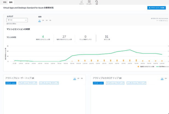Screen dimensions: 169x114
Task: Click the 6:00 PM peak on the line chart
Action: (x=130, y=50)
